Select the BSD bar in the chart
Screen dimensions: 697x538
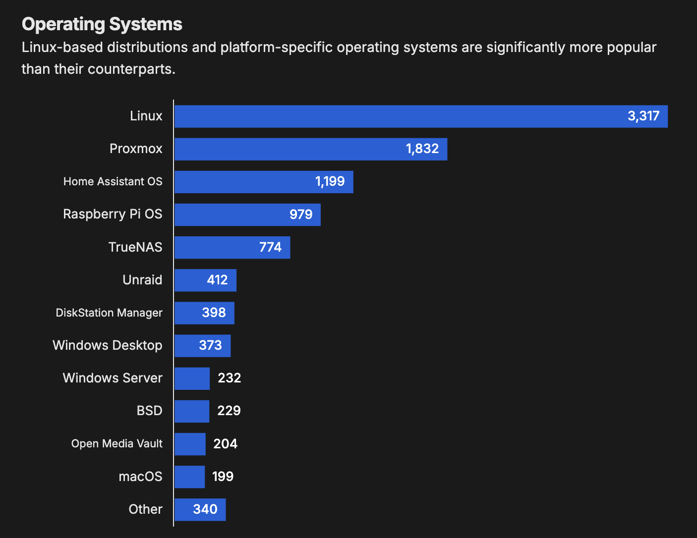coord(191,411)
